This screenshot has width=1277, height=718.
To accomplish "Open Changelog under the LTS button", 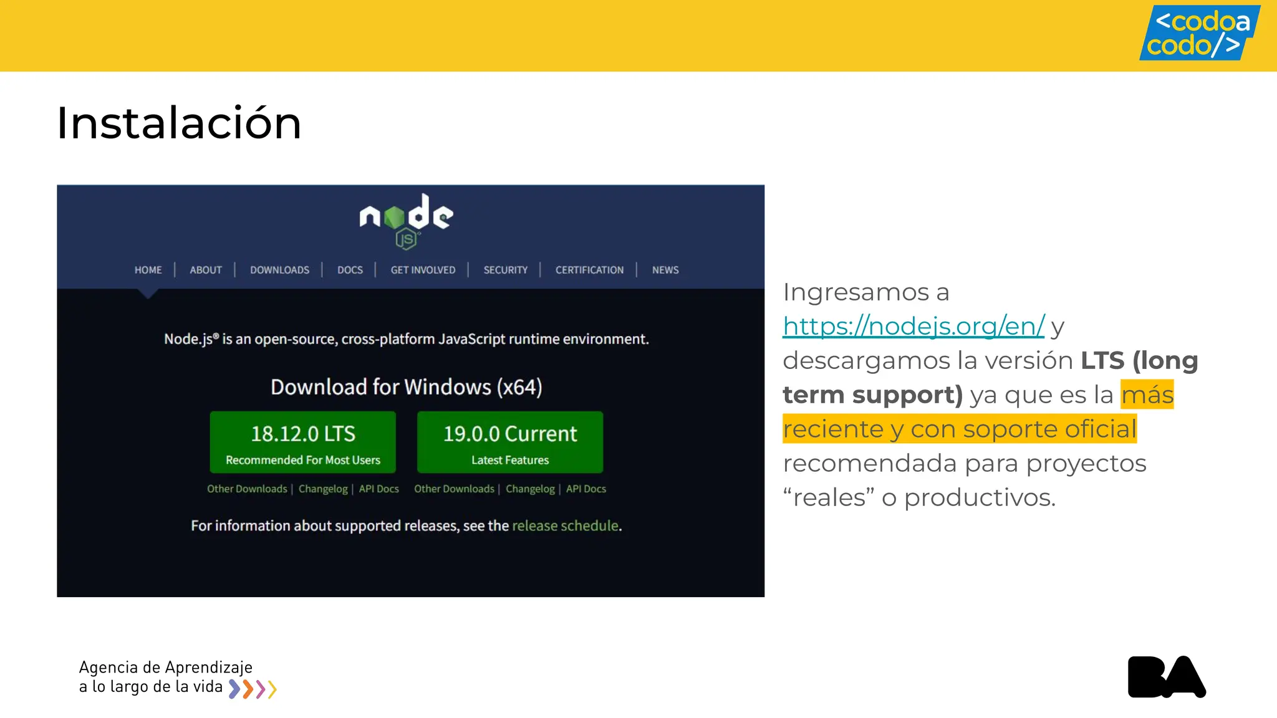I will pyautogui.click(x=323, y=489).
